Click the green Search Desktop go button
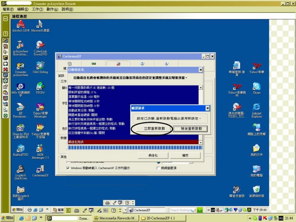Image resolution: width=296 pixels, height=222 pixels. (200, 210)
